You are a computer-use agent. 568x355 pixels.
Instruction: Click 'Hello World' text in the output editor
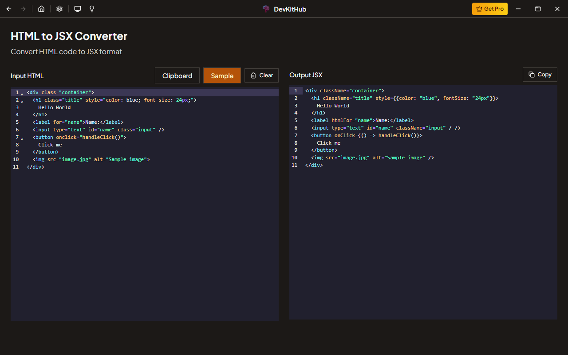tap(333, 106)
